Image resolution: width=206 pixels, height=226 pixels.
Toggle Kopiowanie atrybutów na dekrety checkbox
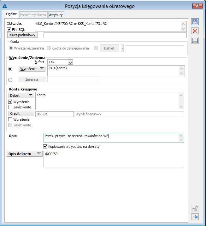45,147
